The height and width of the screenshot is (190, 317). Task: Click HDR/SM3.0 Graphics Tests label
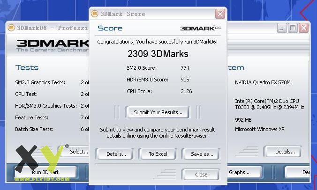46,106
